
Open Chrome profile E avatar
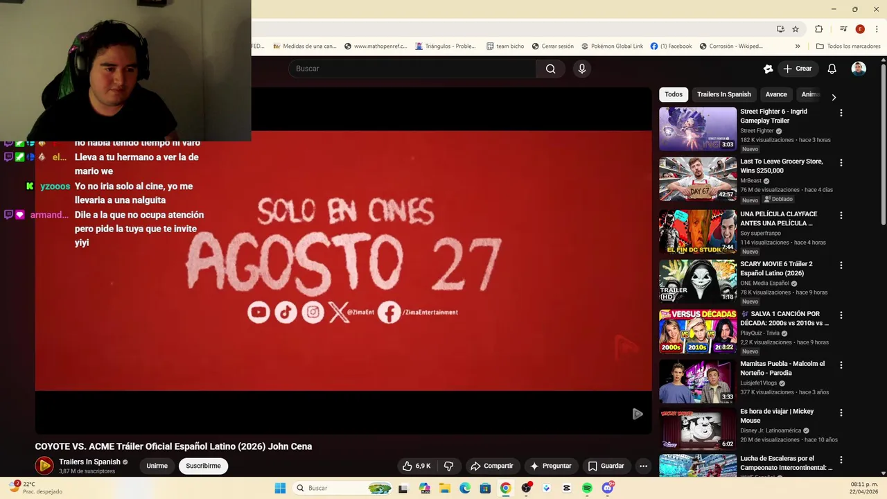click(x=860, y=29)
